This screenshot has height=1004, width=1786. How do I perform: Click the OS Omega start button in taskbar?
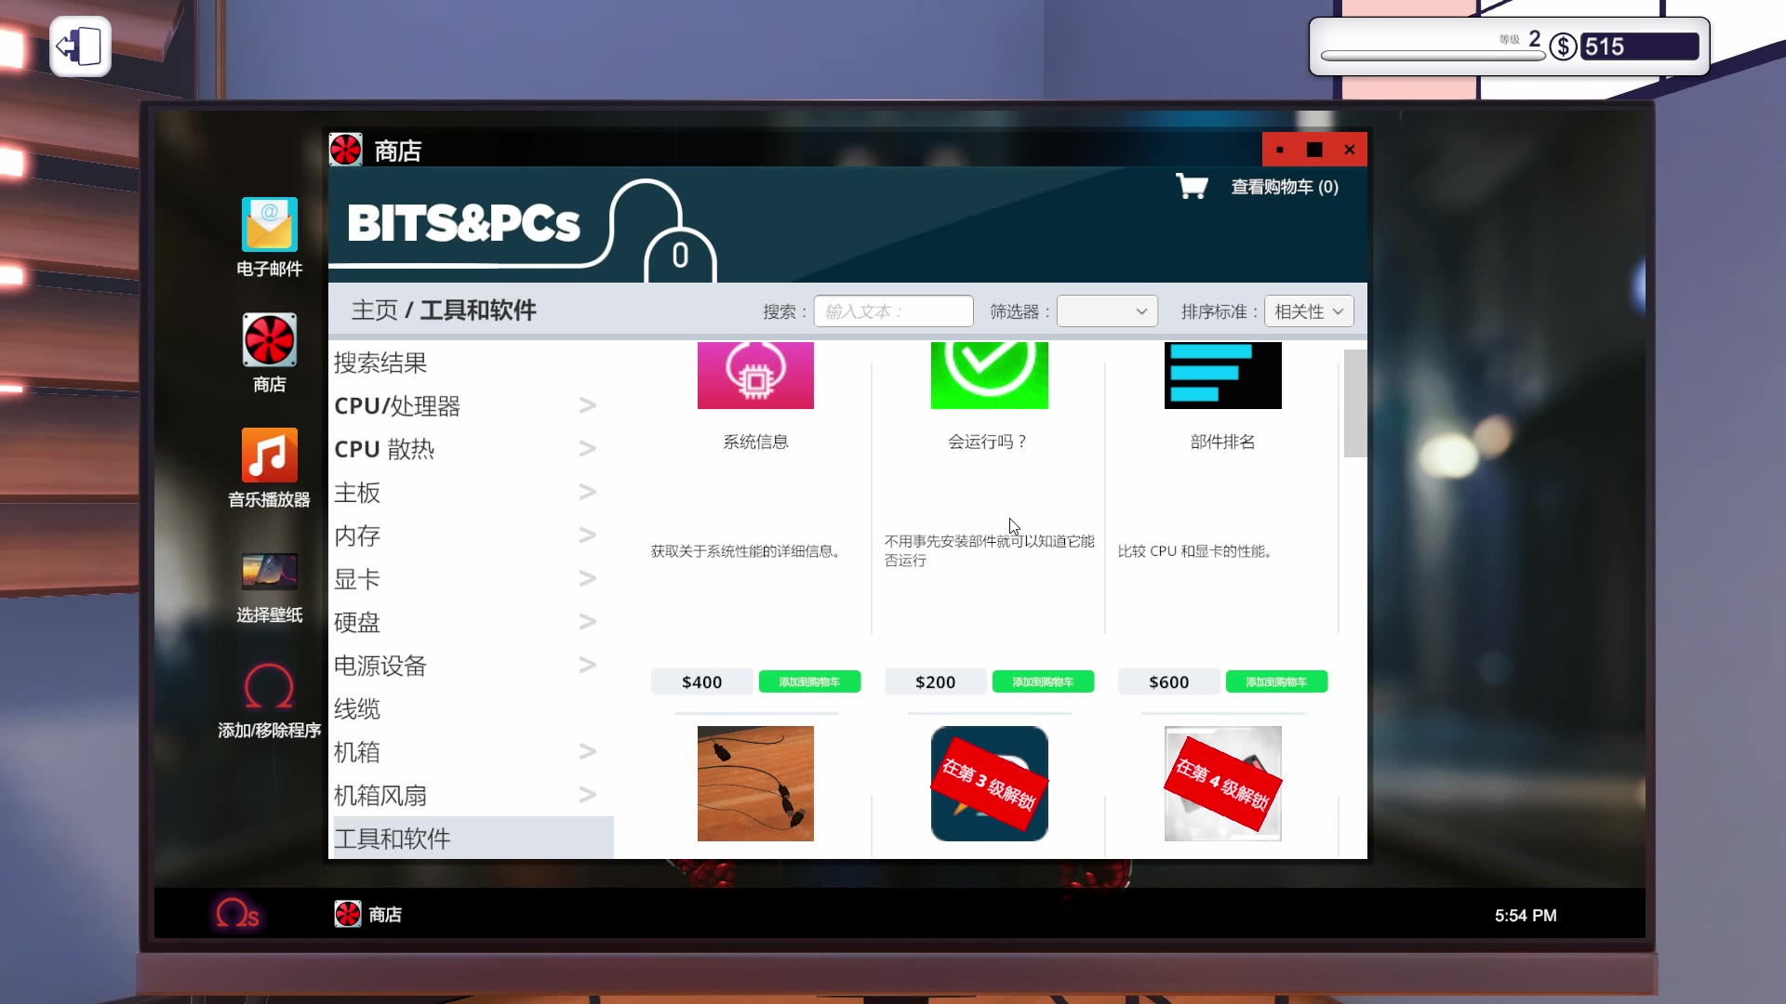237,914
